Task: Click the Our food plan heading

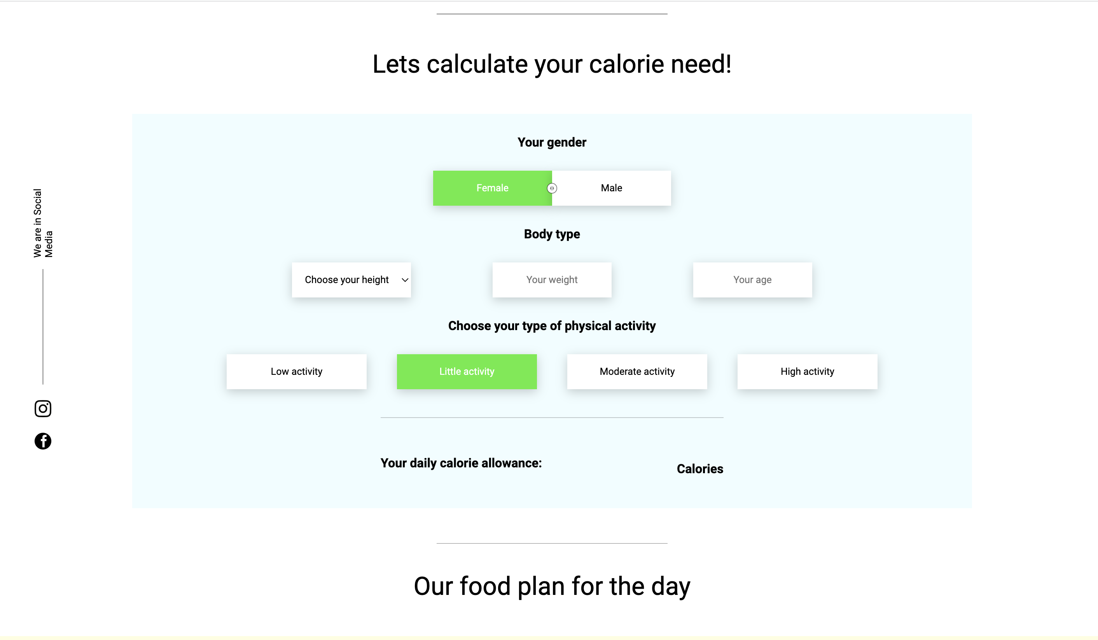Action: pyautogui.click(x=552, y=586)
